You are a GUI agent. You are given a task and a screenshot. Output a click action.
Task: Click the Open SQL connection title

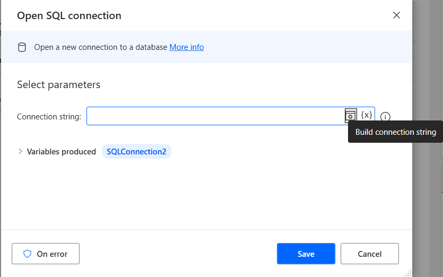coord(69,15)
